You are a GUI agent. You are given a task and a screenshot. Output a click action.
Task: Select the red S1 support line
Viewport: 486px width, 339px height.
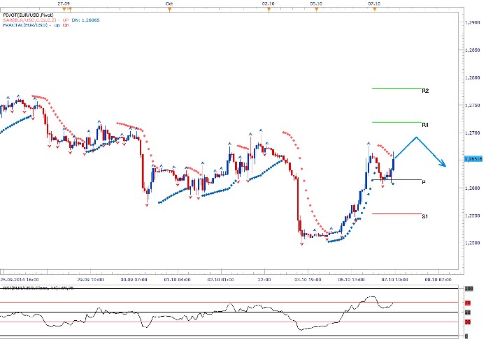(396, 213)
